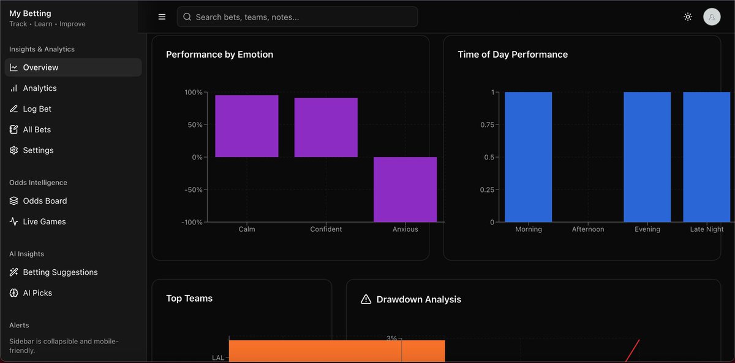Toggle the theme with the sun icon
This screenshot has height=363, width=735.
tap(688, 17)
